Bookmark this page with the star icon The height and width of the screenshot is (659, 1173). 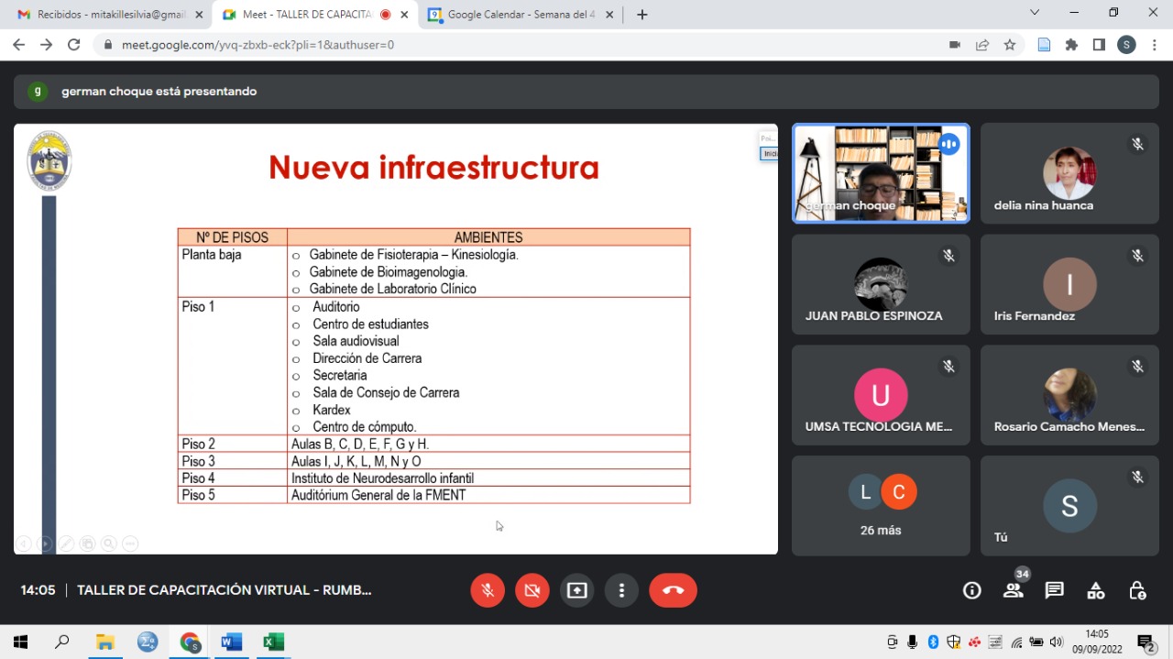1010,45
